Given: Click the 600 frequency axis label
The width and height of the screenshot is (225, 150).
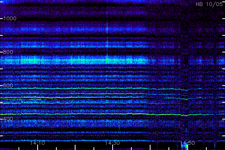Looking at the screenshot, I should pos(8,85).
